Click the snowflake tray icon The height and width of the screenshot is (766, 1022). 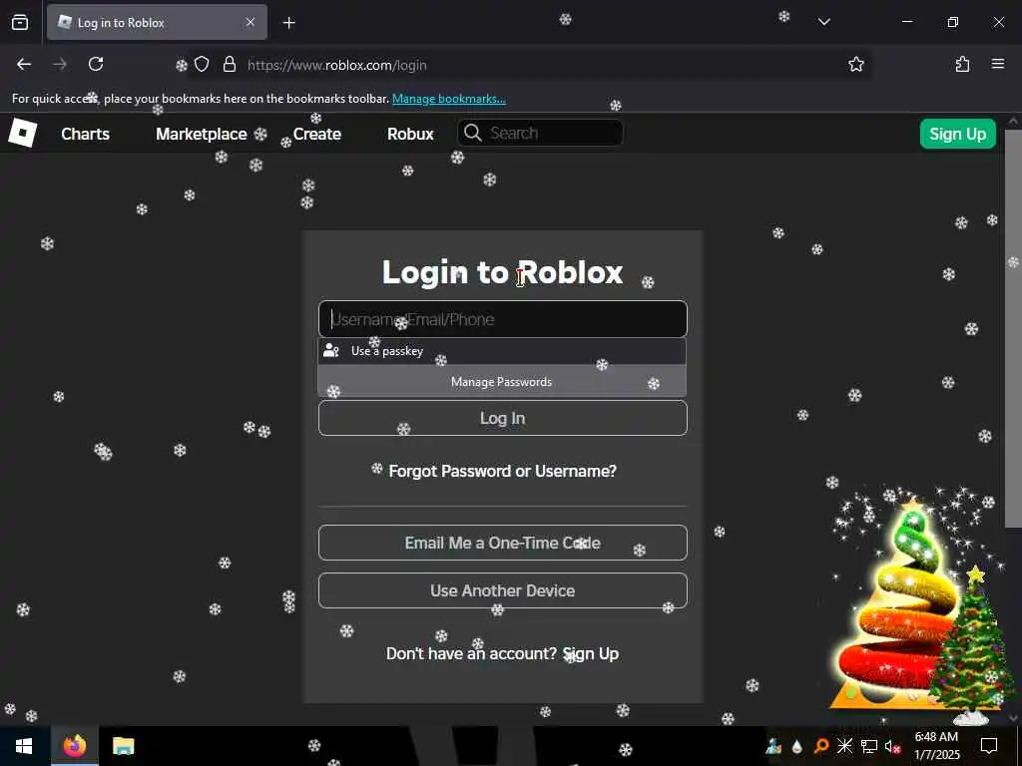(844, 746)
